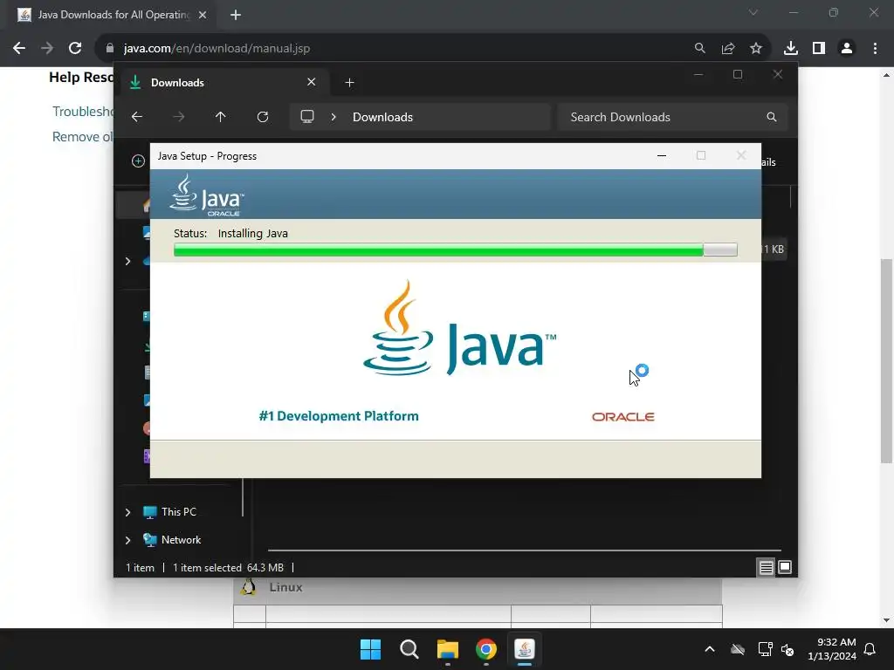This screenshot has height=670, width=894.
Task: Open a new Chrome tab
Action: tap(236, 15)
